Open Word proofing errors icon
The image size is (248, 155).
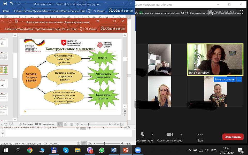click(x=45, y=143)
